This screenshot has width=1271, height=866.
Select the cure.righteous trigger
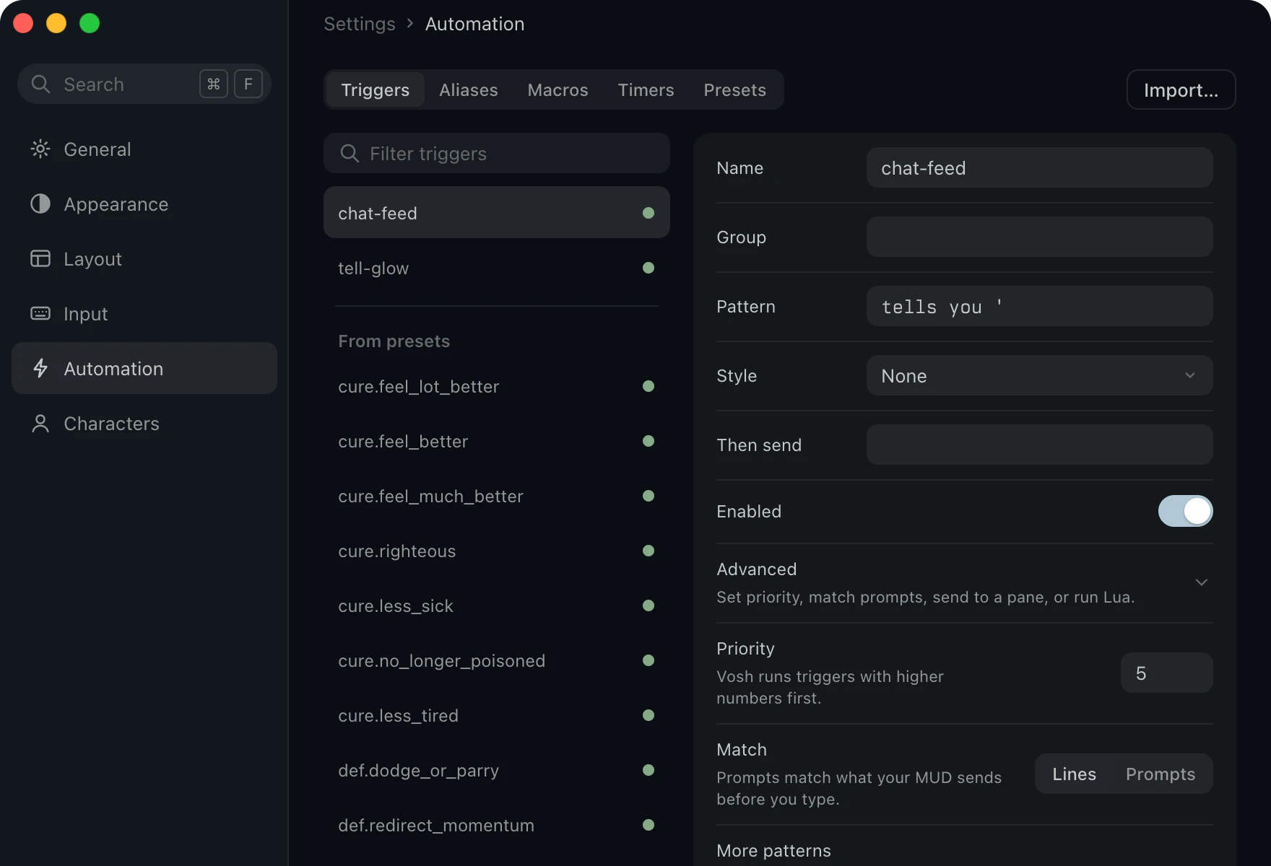pyautogui.click(x=497, y=551)
